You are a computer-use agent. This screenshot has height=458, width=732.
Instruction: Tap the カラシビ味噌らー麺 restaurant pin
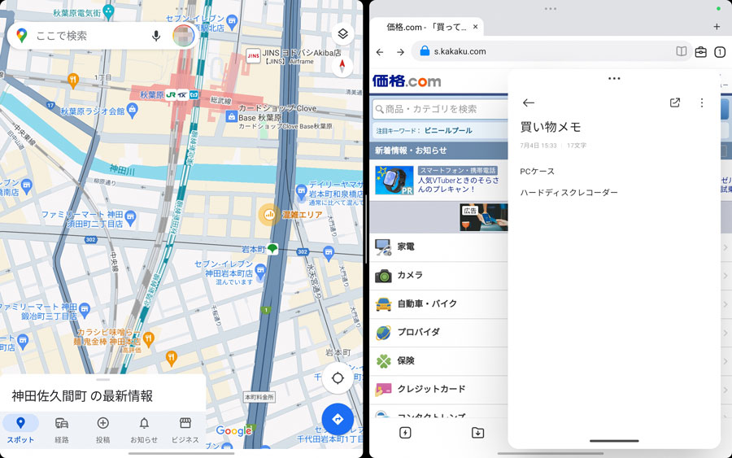coord(149,338)
